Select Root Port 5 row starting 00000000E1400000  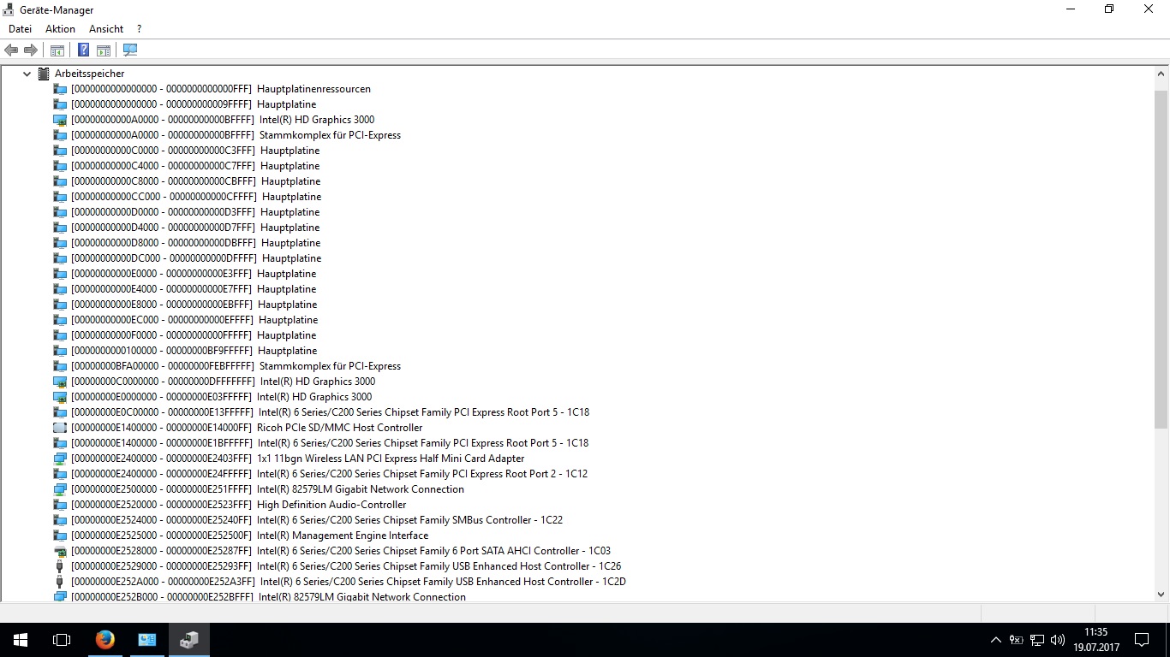(x=330, y=443)
